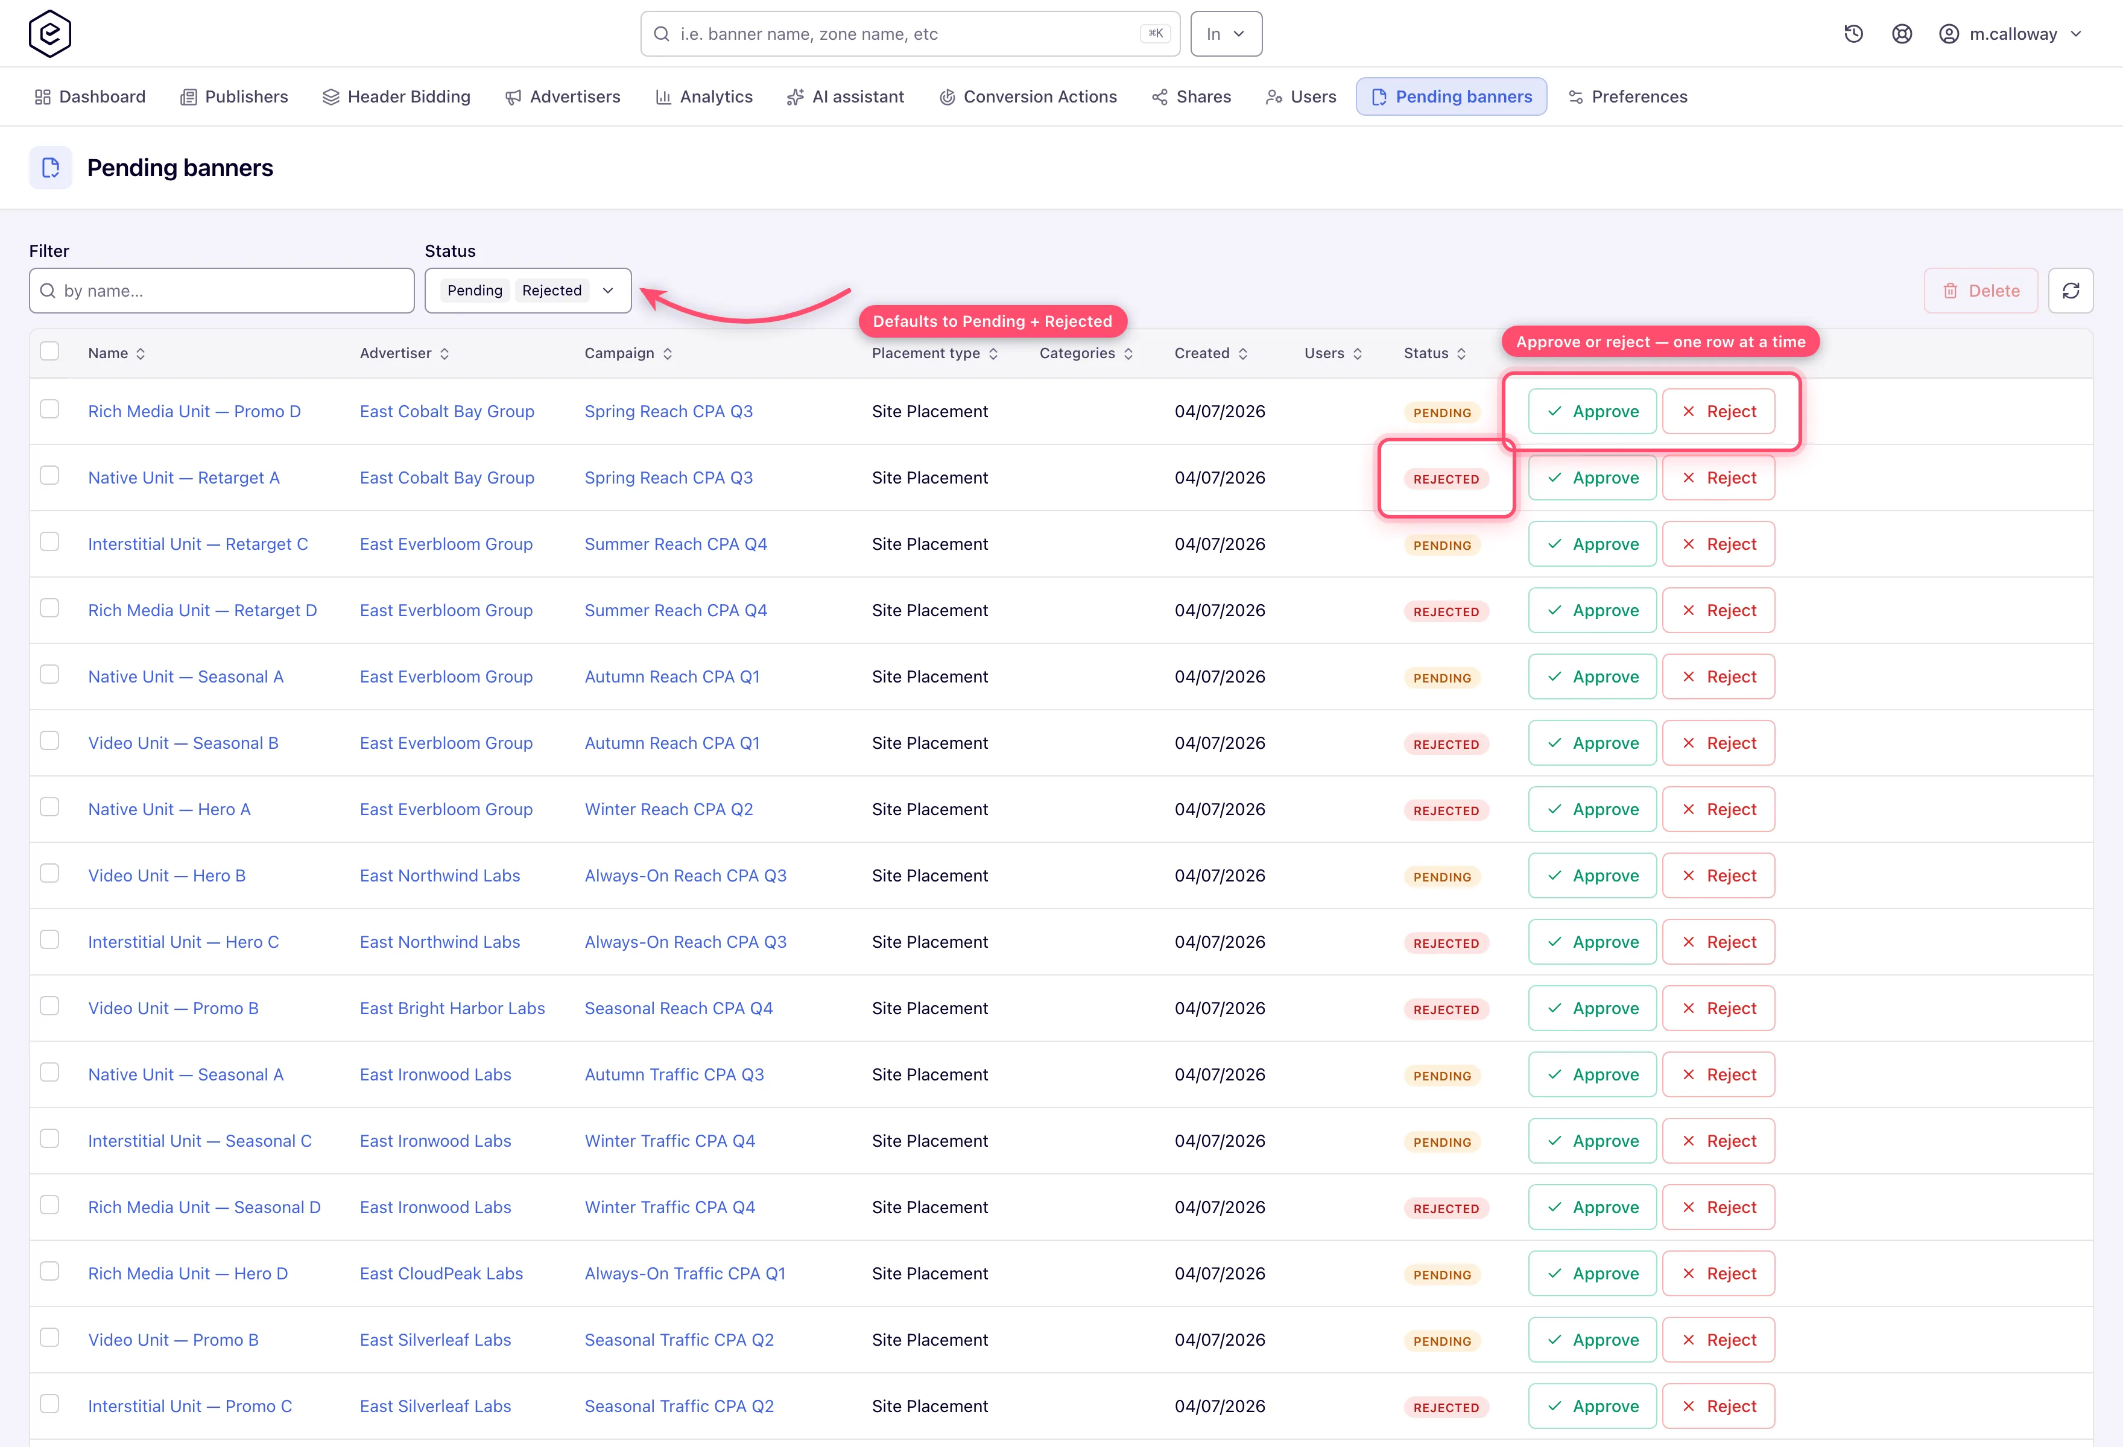Open the AI assistant tab
This screenshot has width=2123, height=1447.
[845, 97]
